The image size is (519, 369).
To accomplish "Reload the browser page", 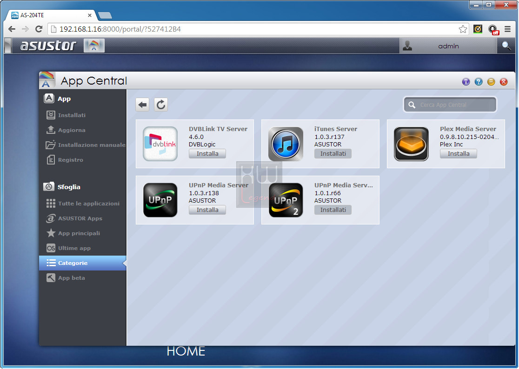I will click(39, 29).
